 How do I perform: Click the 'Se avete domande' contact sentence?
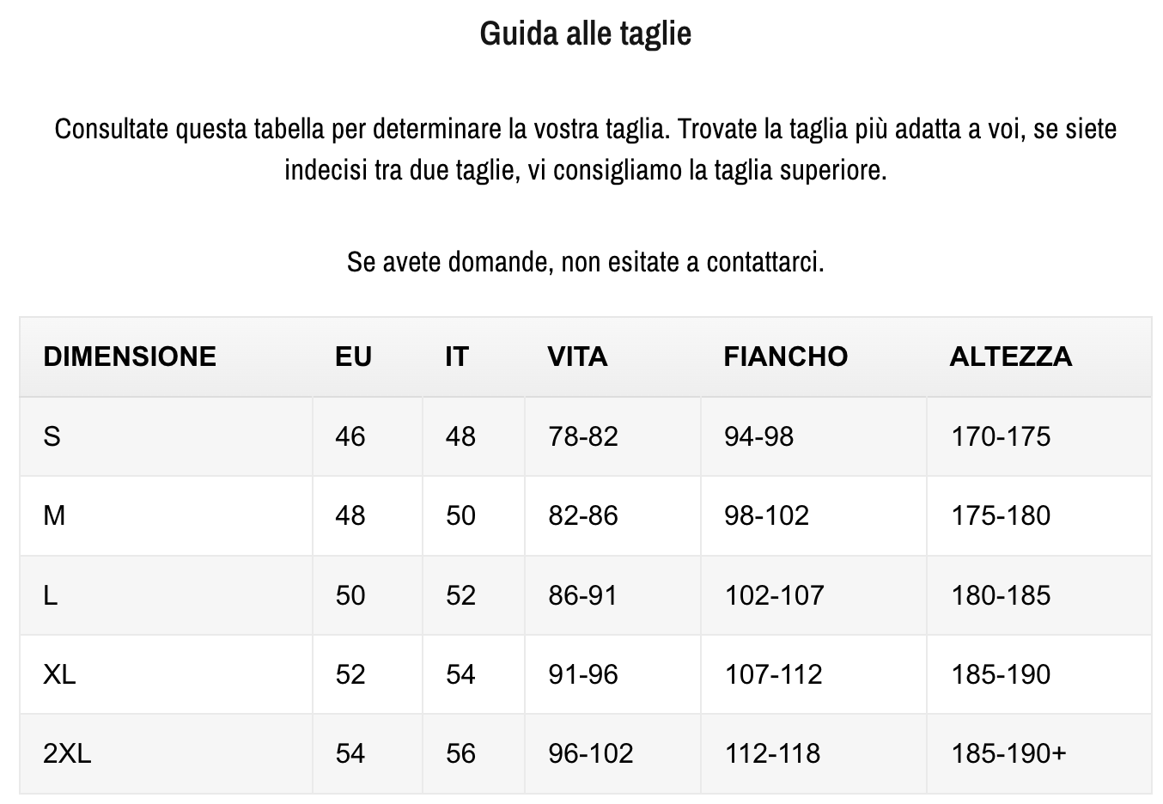click(585, 261)
